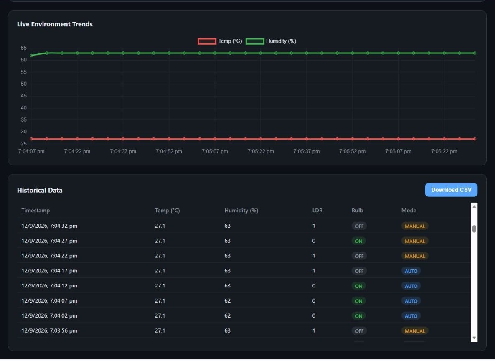Click the Humidity (%) legend label
The width and height of the screenshot is (495, 361).
click(x=281, y=41)
